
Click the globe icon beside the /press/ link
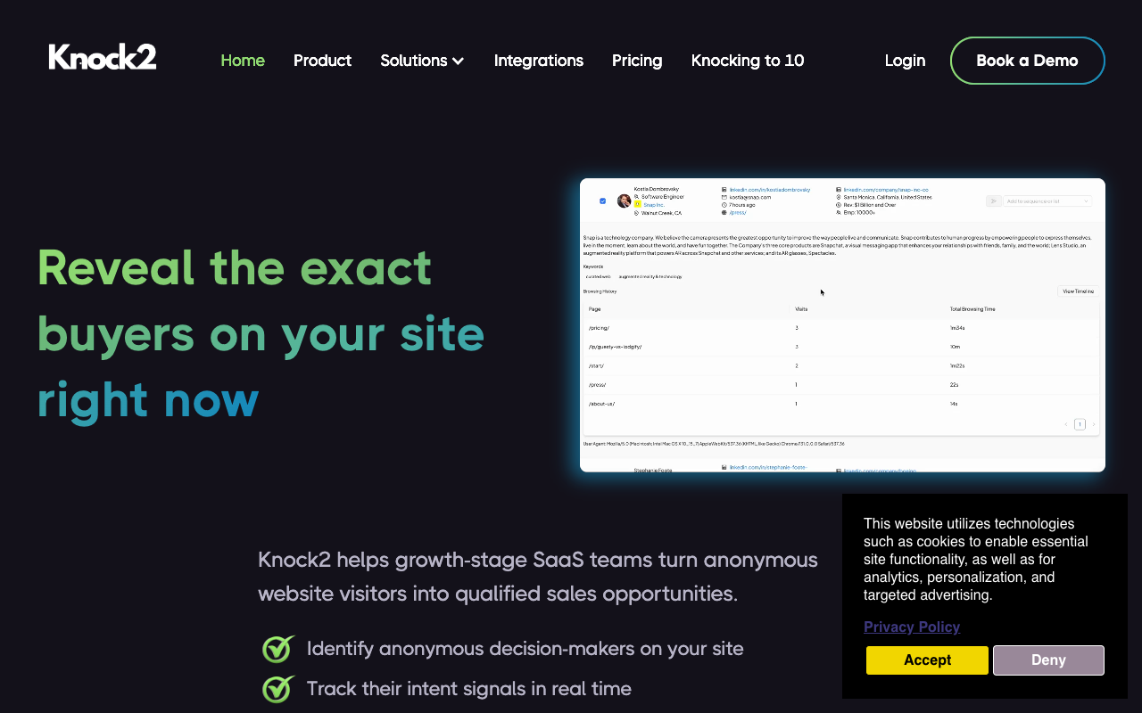coord(724,213)
